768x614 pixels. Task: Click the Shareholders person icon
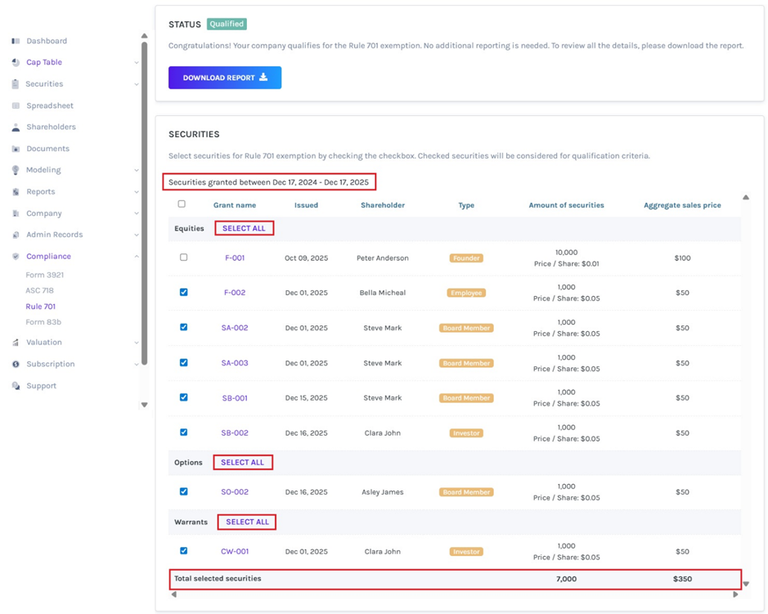click(16, 128)
